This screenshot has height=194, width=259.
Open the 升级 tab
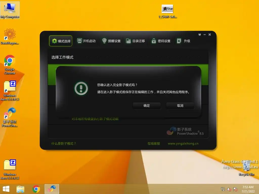coord(184,41)
